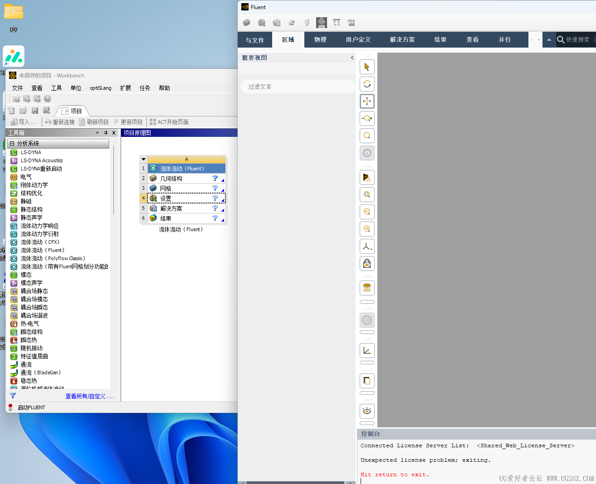This screenshot has width=596, height=484.
Task: Click the lock camera view icon
Action: [367, 263]
